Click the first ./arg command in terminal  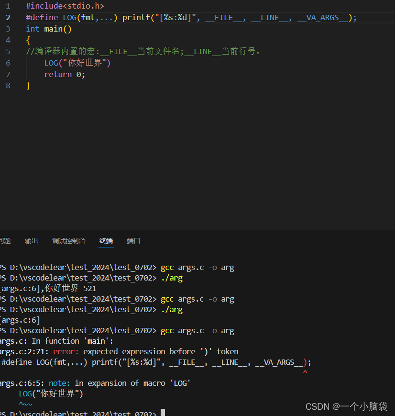point(172,278)
